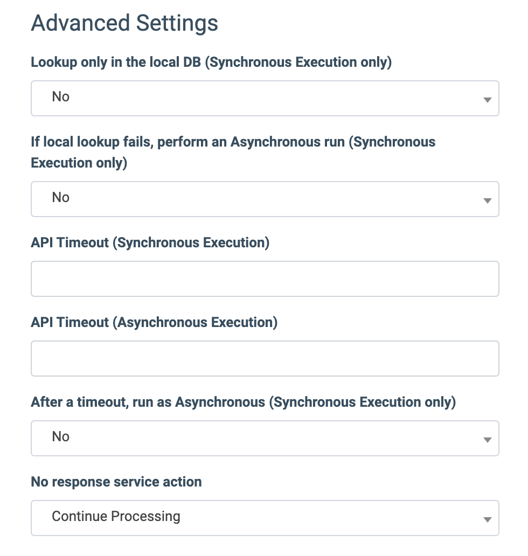
Task: Click the 'Continue Processing' selected value
Action: [116, 517]
